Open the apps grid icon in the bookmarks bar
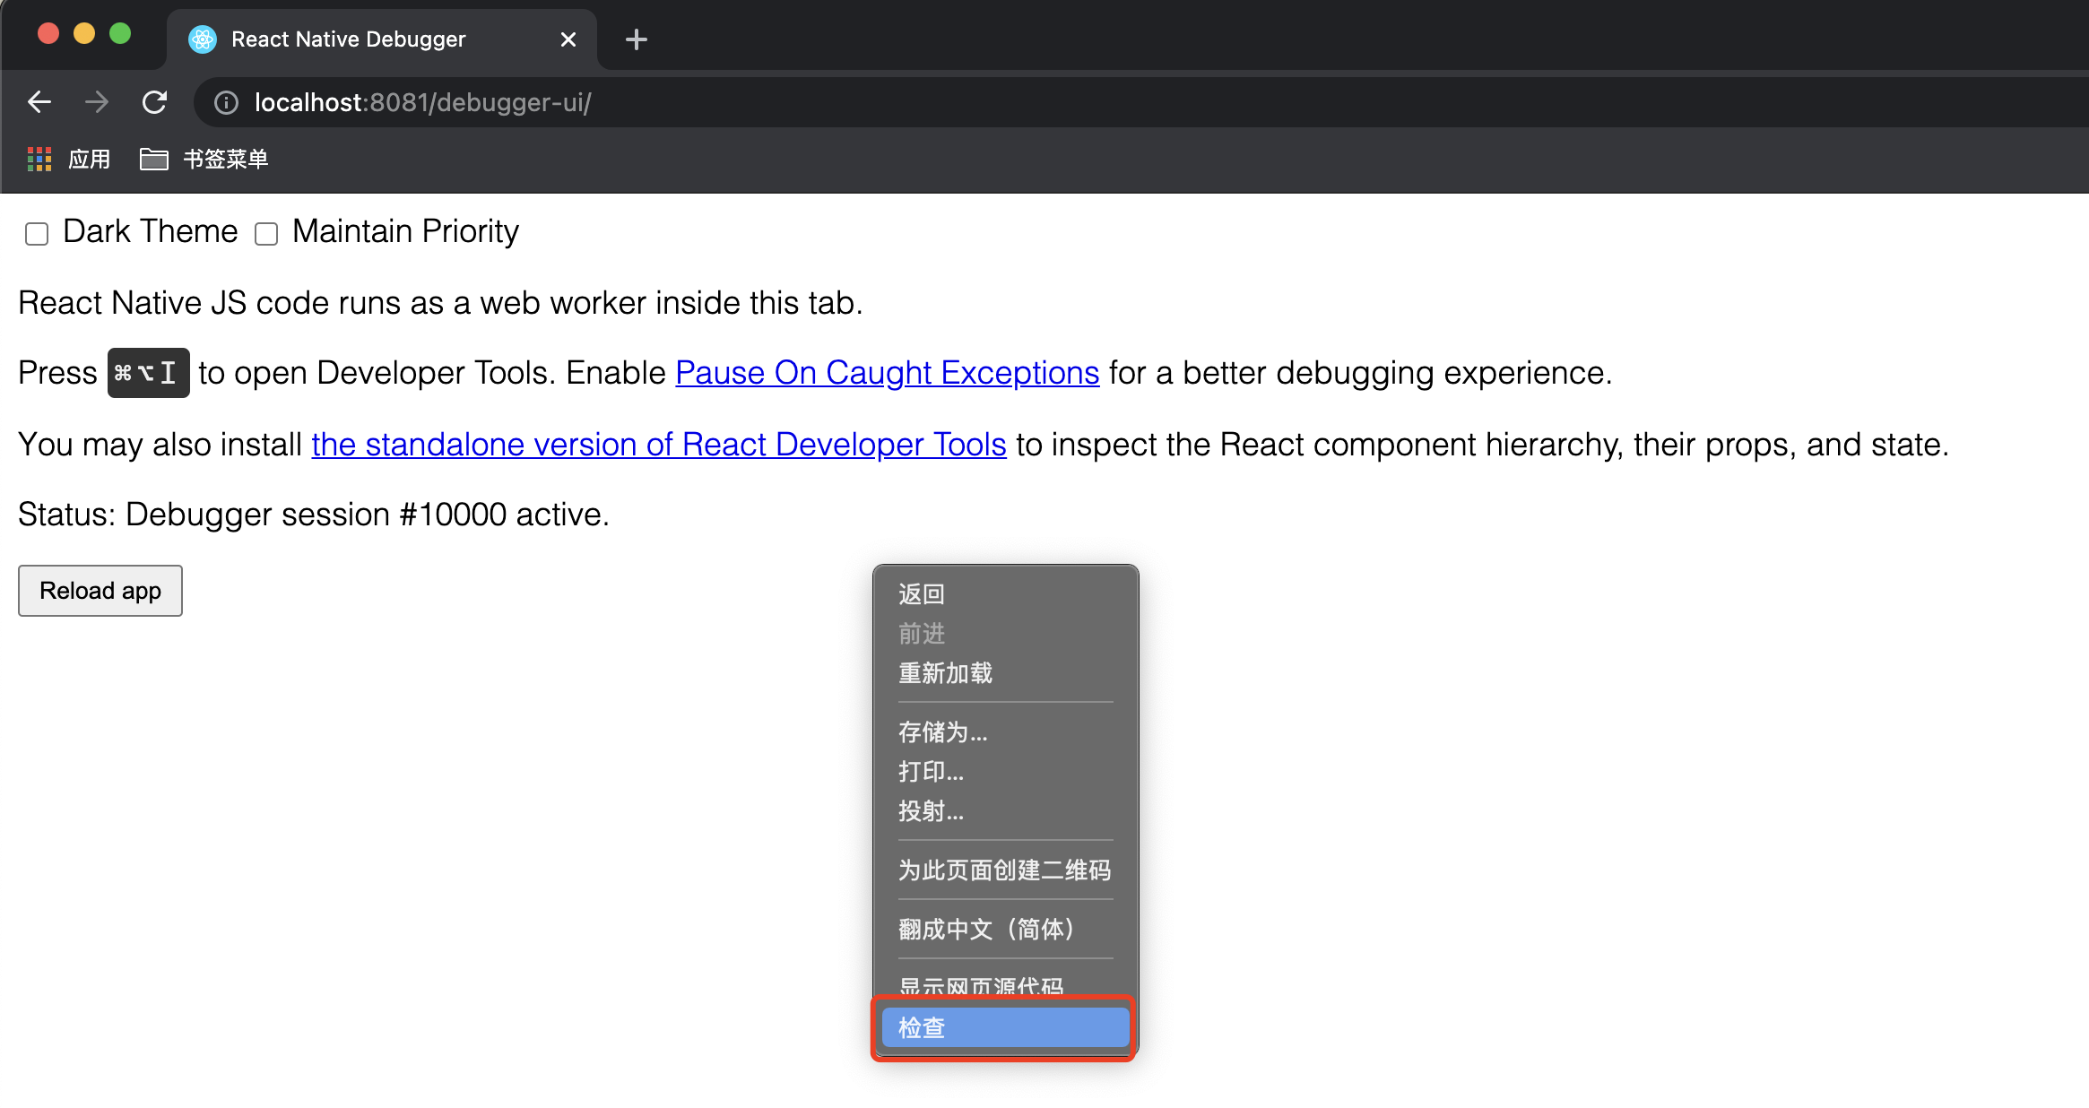 (x=39, y=160)
